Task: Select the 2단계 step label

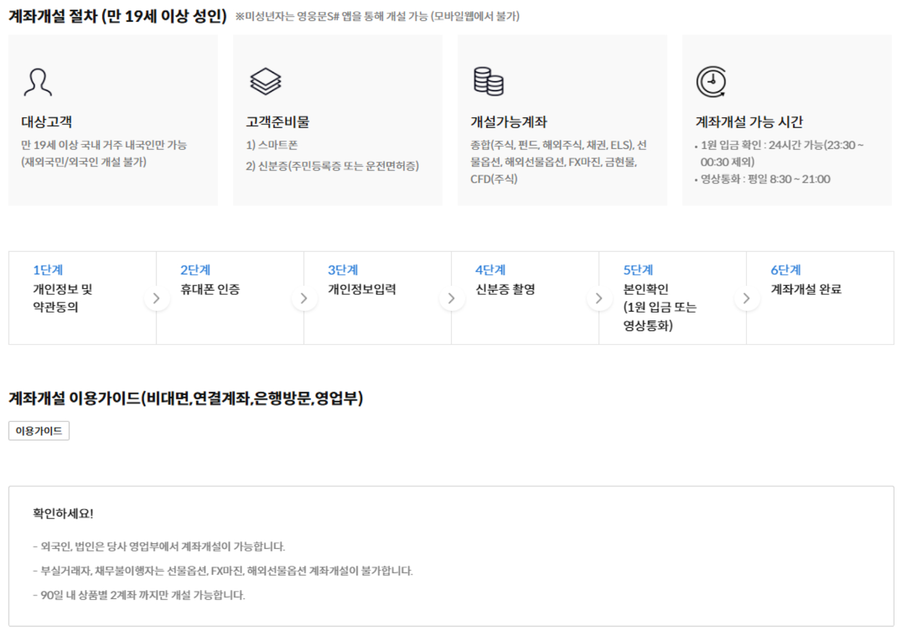Action: pyautogui.click(x=196, y=270)
